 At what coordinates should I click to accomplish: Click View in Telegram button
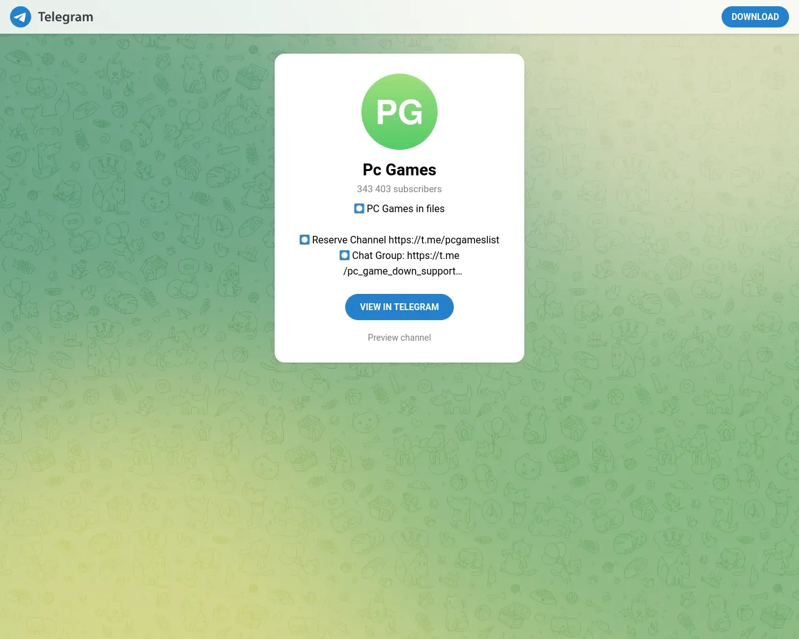[399, 307]
